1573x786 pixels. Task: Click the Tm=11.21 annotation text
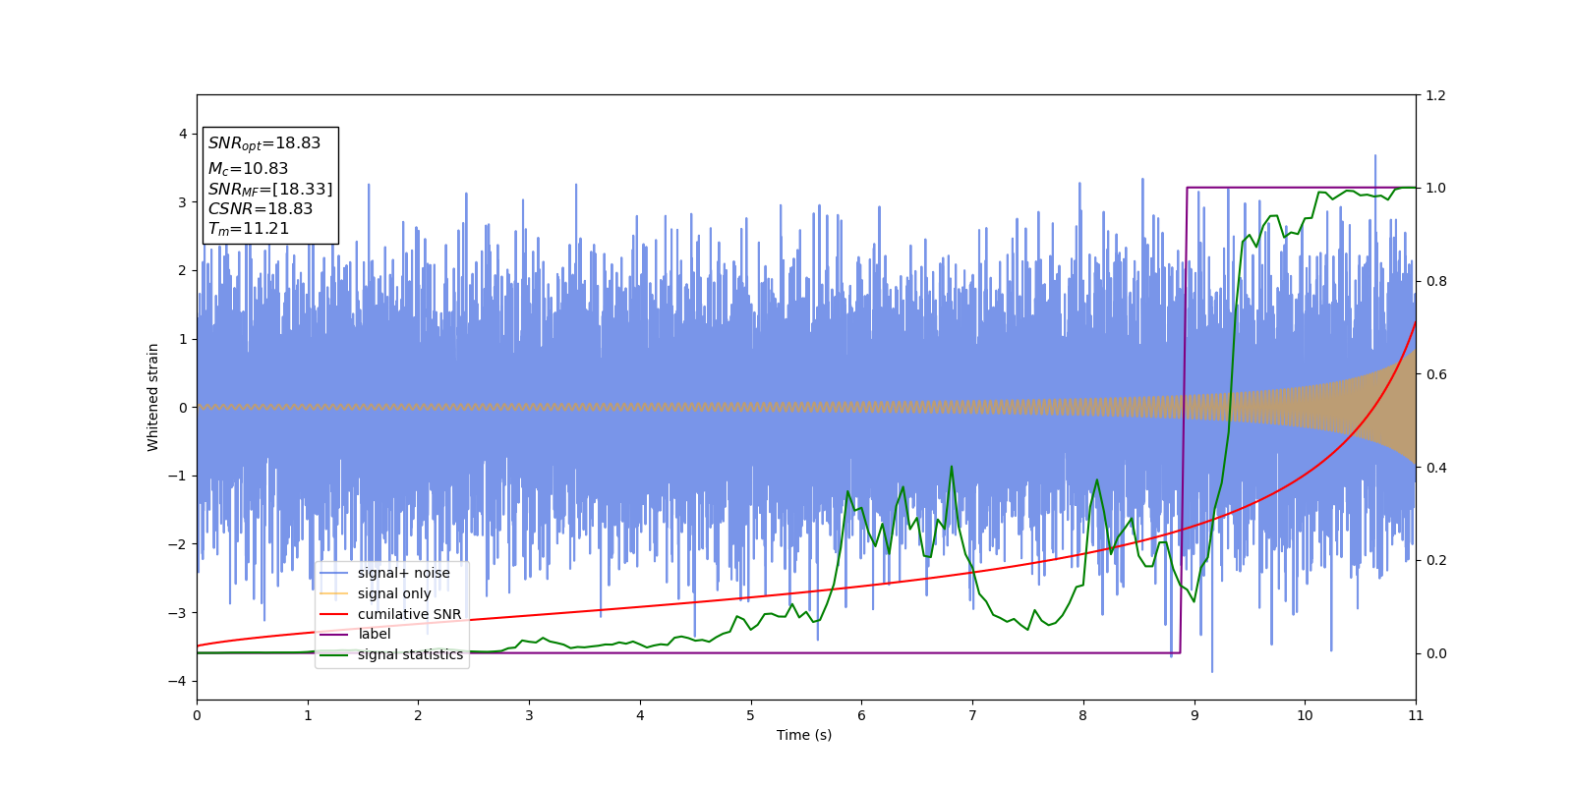[249, 229]
